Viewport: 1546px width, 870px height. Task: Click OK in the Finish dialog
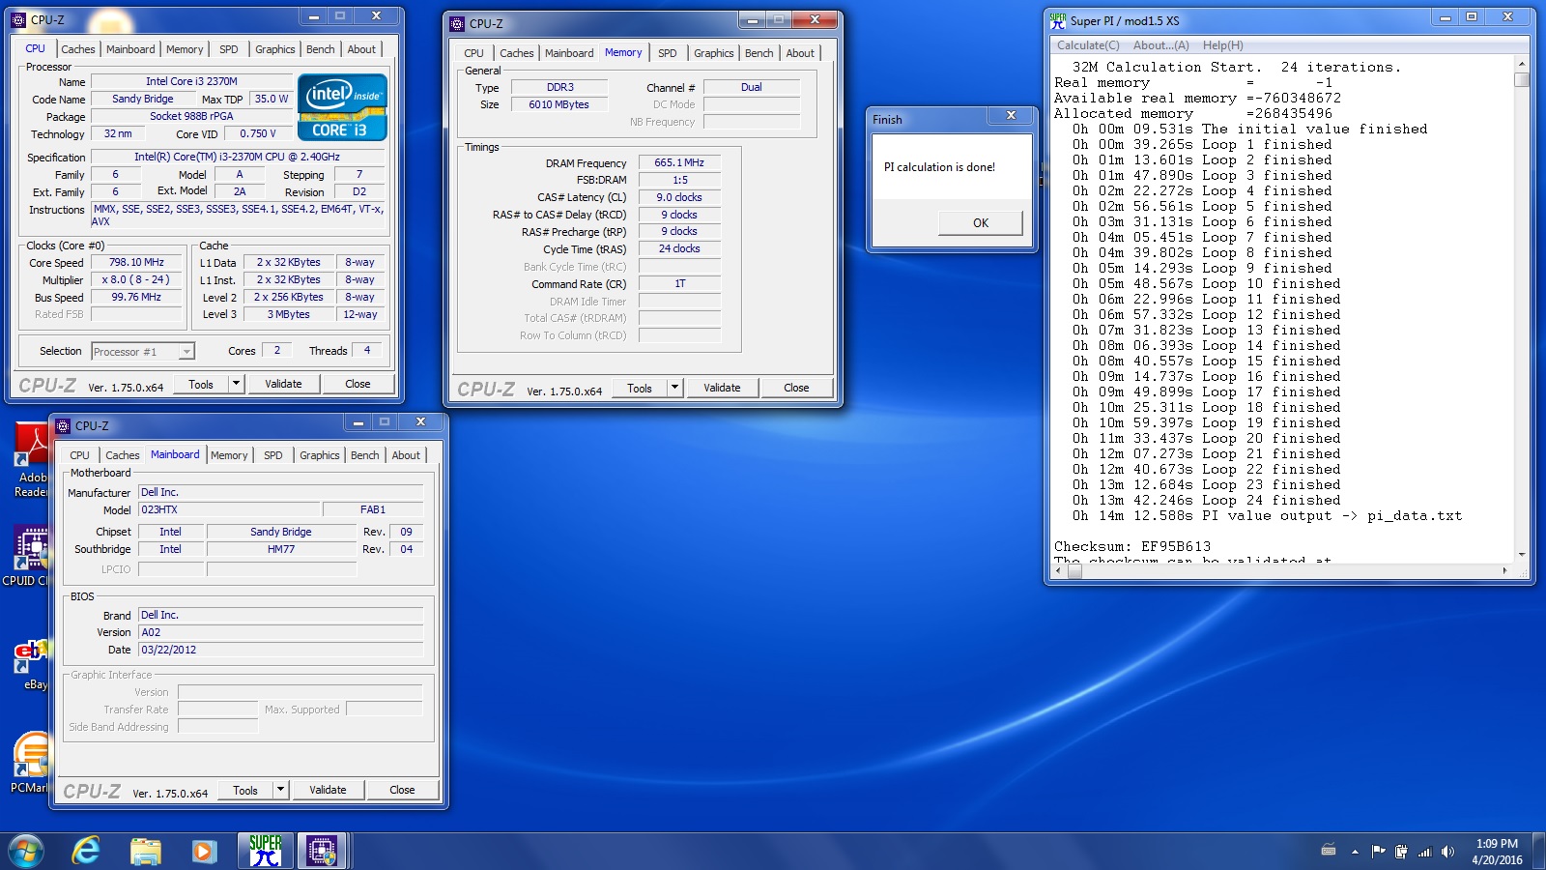(x=981, y=223)
